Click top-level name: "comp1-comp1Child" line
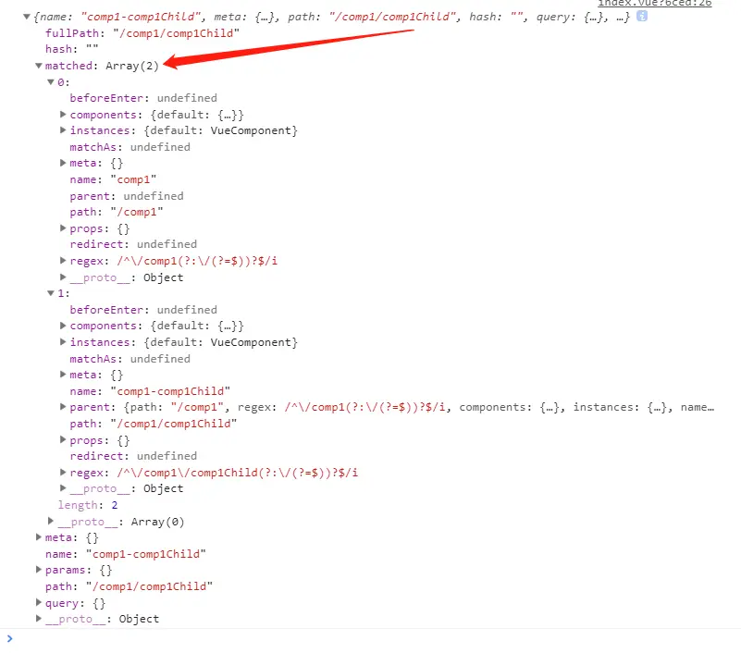Image resolution: width=741 pixels, height=653 pixels. [x=126, y=554]
